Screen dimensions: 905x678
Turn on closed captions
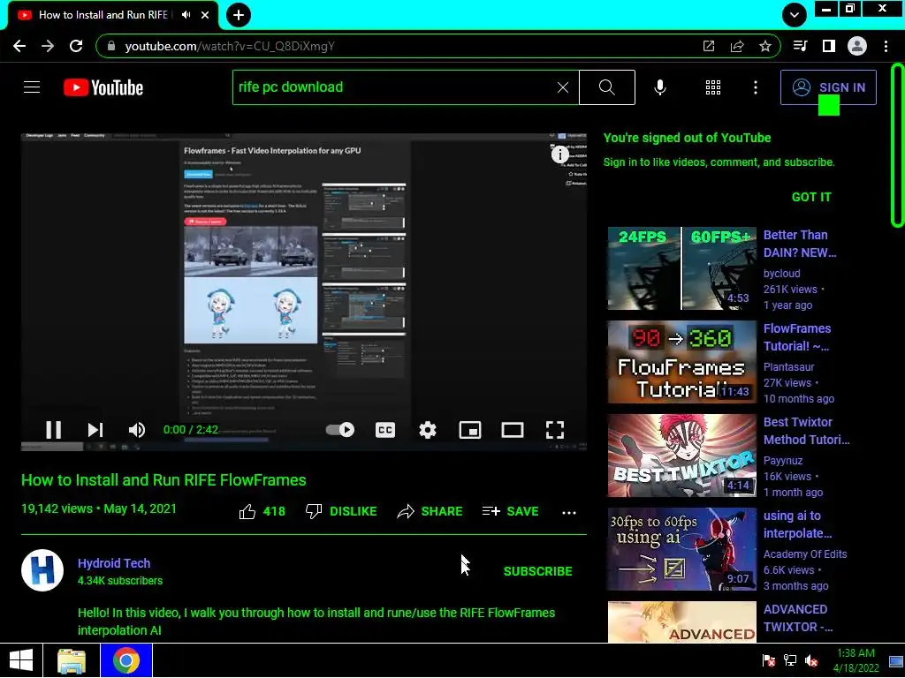pos(385,430)
